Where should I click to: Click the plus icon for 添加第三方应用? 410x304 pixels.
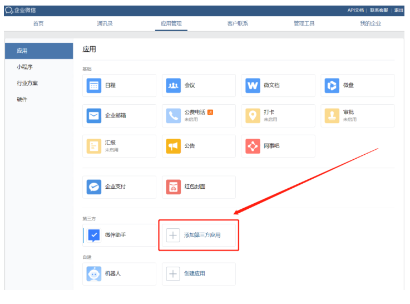[173, 235]
